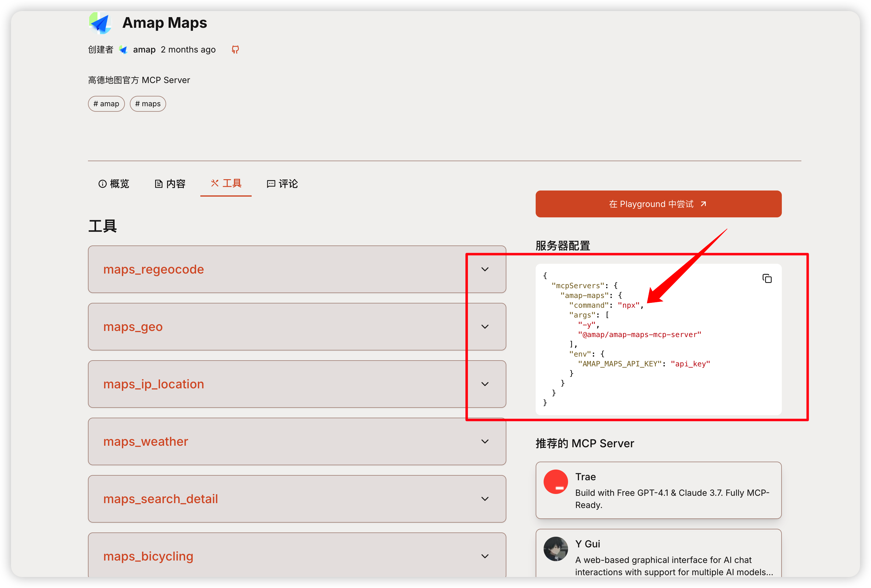
Task: Click the copy config icon in code box
Action: [767, 278]
